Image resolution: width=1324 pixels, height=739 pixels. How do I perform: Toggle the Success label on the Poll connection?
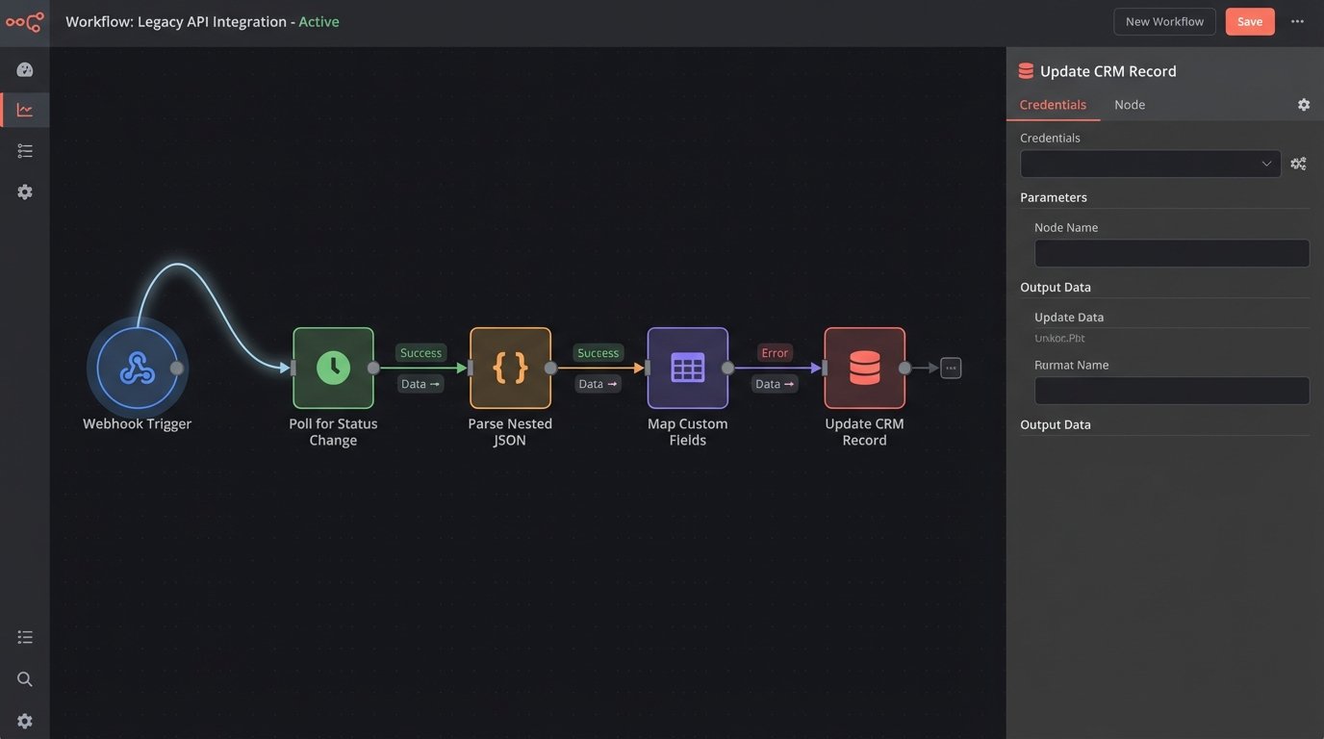coord(420,350)
